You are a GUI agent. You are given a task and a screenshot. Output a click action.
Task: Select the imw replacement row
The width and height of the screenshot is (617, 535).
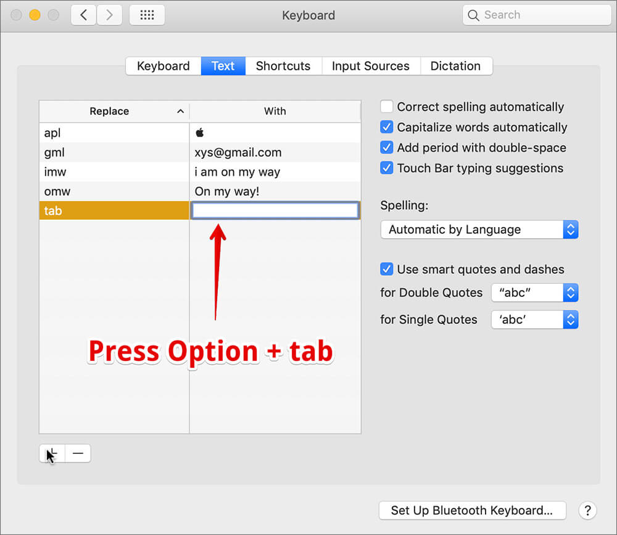(114, 172)
